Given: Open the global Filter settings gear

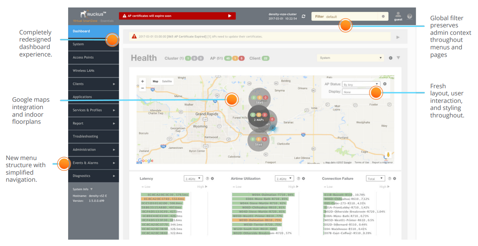Looking at the screenshot, I should 383,16.
